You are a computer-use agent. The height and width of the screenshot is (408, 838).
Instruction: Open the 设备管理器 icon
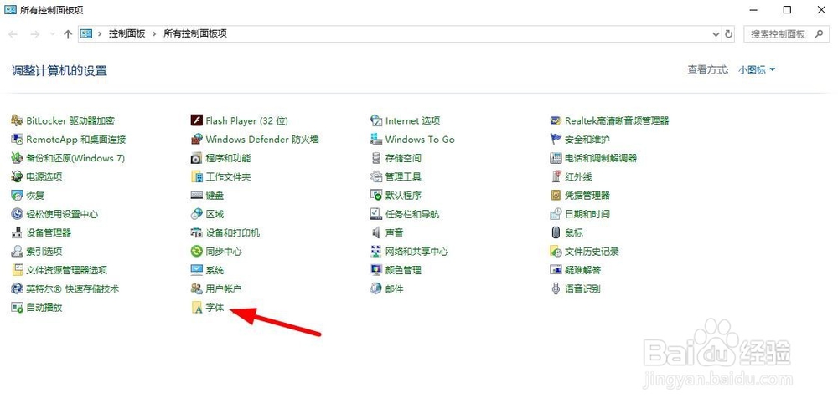click(17, 233)
